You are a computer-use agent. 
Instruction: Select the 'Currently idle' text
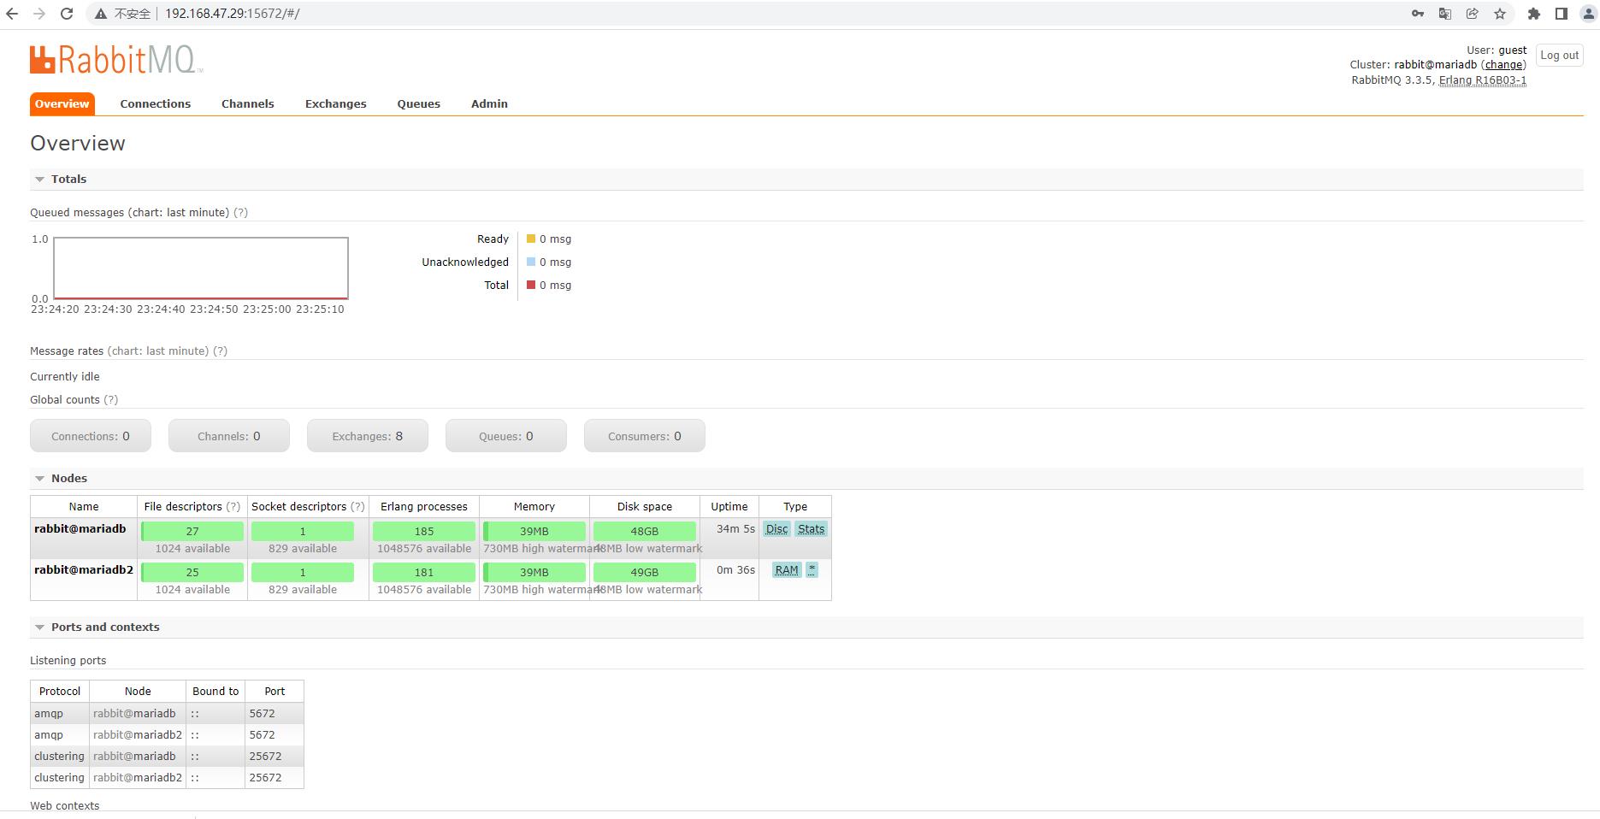coord(65,377)
